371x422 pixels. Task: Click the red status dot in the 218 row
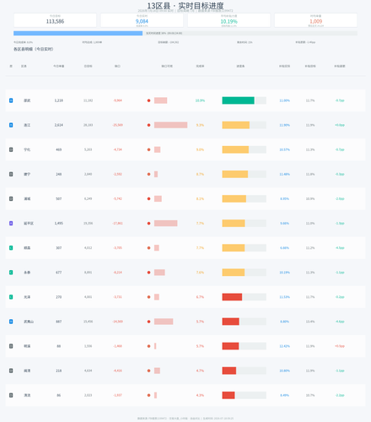click(148, 371)
